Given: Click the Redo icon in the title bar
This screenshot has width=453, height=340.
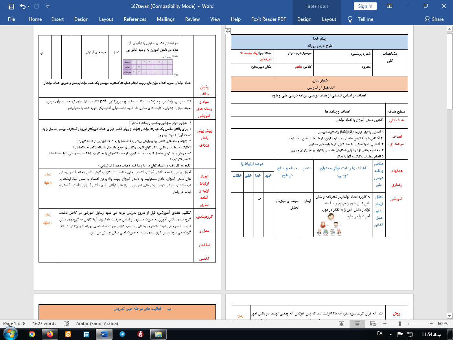Looking at the screenshot, I should pos(36,6).
